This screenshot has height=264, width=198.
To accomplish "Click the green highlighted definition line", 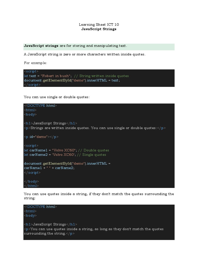I will [x=75, y=46].
